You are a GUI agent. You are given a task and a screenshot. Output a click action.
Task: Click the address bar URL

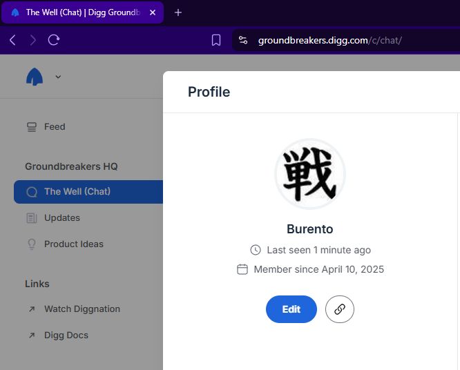(x=329, y=40)
